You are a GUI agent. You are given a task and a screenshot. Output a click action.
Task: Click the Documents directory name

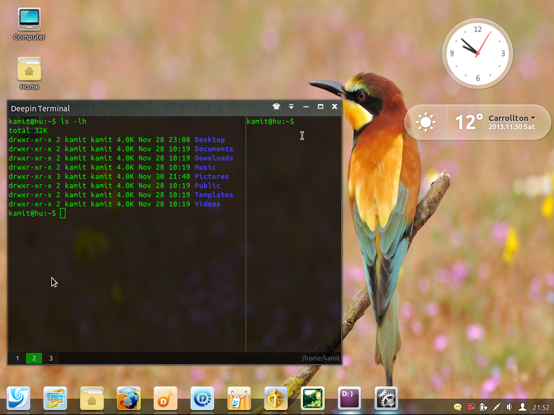[214, 149]
